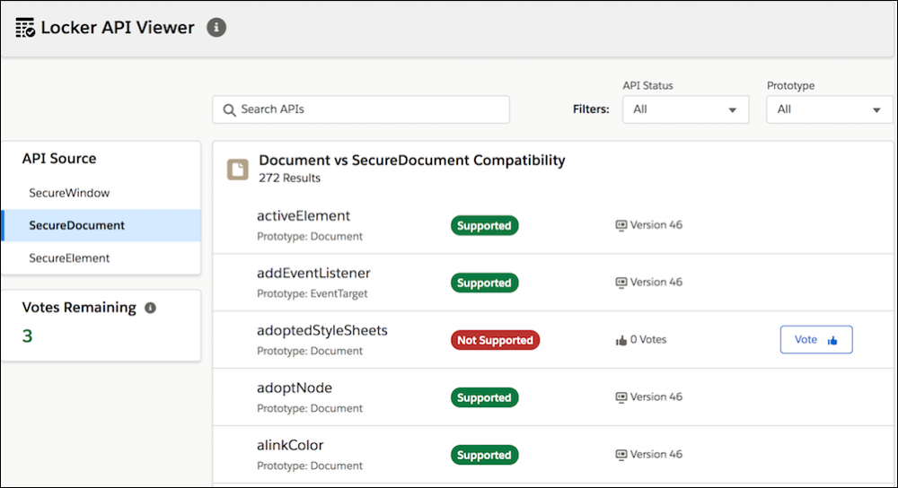Click the Votes Remaining info icon
Screen dimensions: 898x488
tap(150, 308)
